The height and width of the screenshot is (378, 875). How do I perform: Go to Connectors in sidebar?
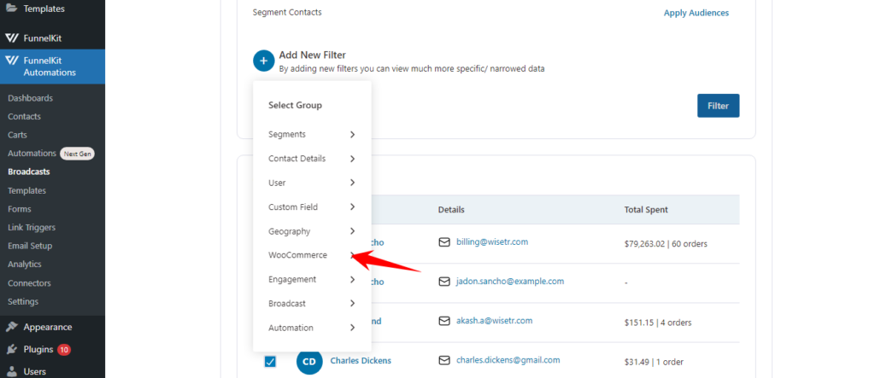pos(29,283)
